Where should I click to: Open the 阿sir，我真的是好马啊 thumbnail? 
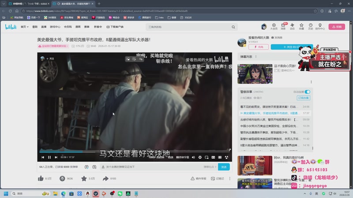[x=255, y=165]
